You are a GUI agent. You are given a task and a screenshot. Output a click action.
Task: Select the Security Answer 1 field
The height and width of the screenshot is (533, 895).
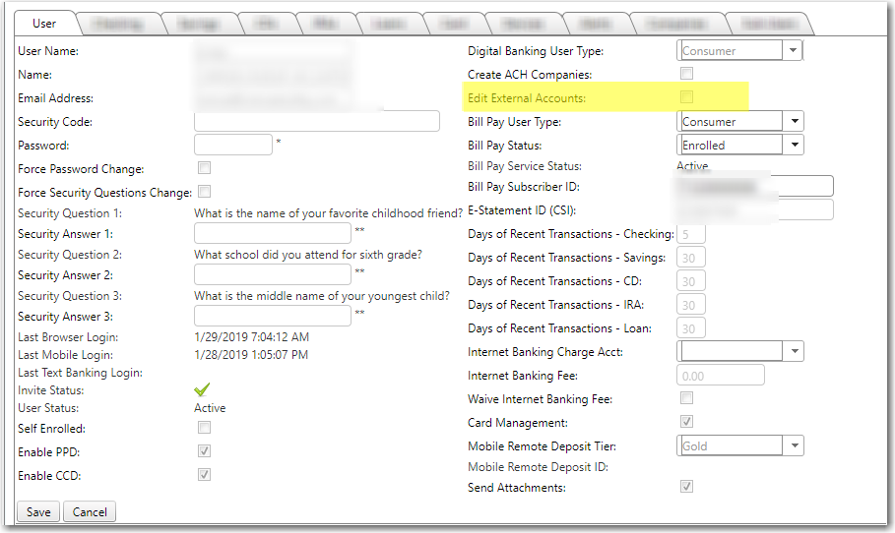(x=273, y=234)
